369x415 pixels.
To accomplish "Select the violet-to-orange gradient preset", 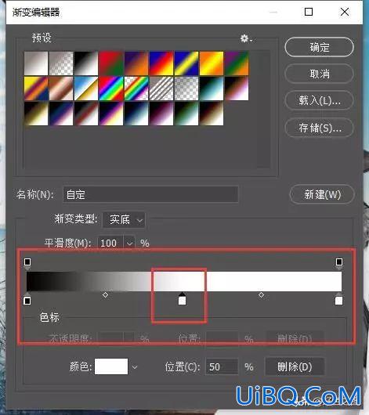I will pyautogui.click(x=136, y=63).
